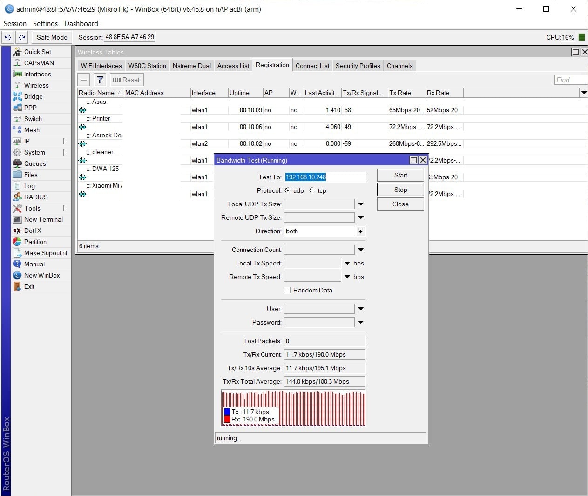
Task: Switch to Access List tab
Action: (233, 66)
